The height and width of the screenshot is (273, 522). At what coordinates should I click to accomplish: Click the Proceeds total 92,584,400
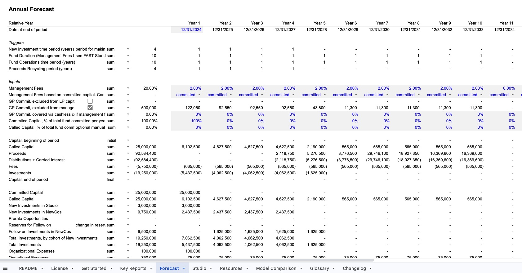[x=146, y=153]
